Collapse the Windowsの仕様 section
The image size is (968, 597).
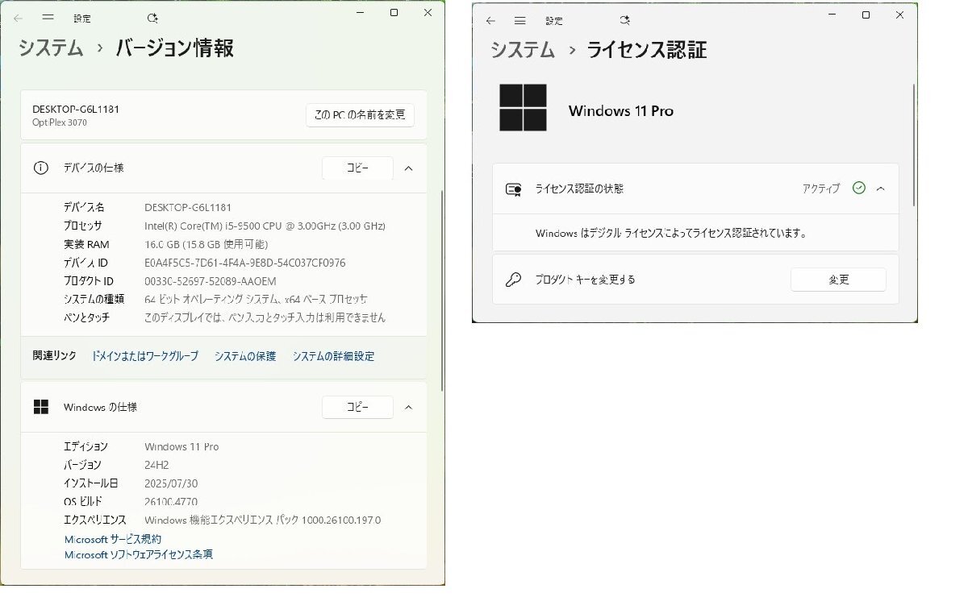coord(408,407)
